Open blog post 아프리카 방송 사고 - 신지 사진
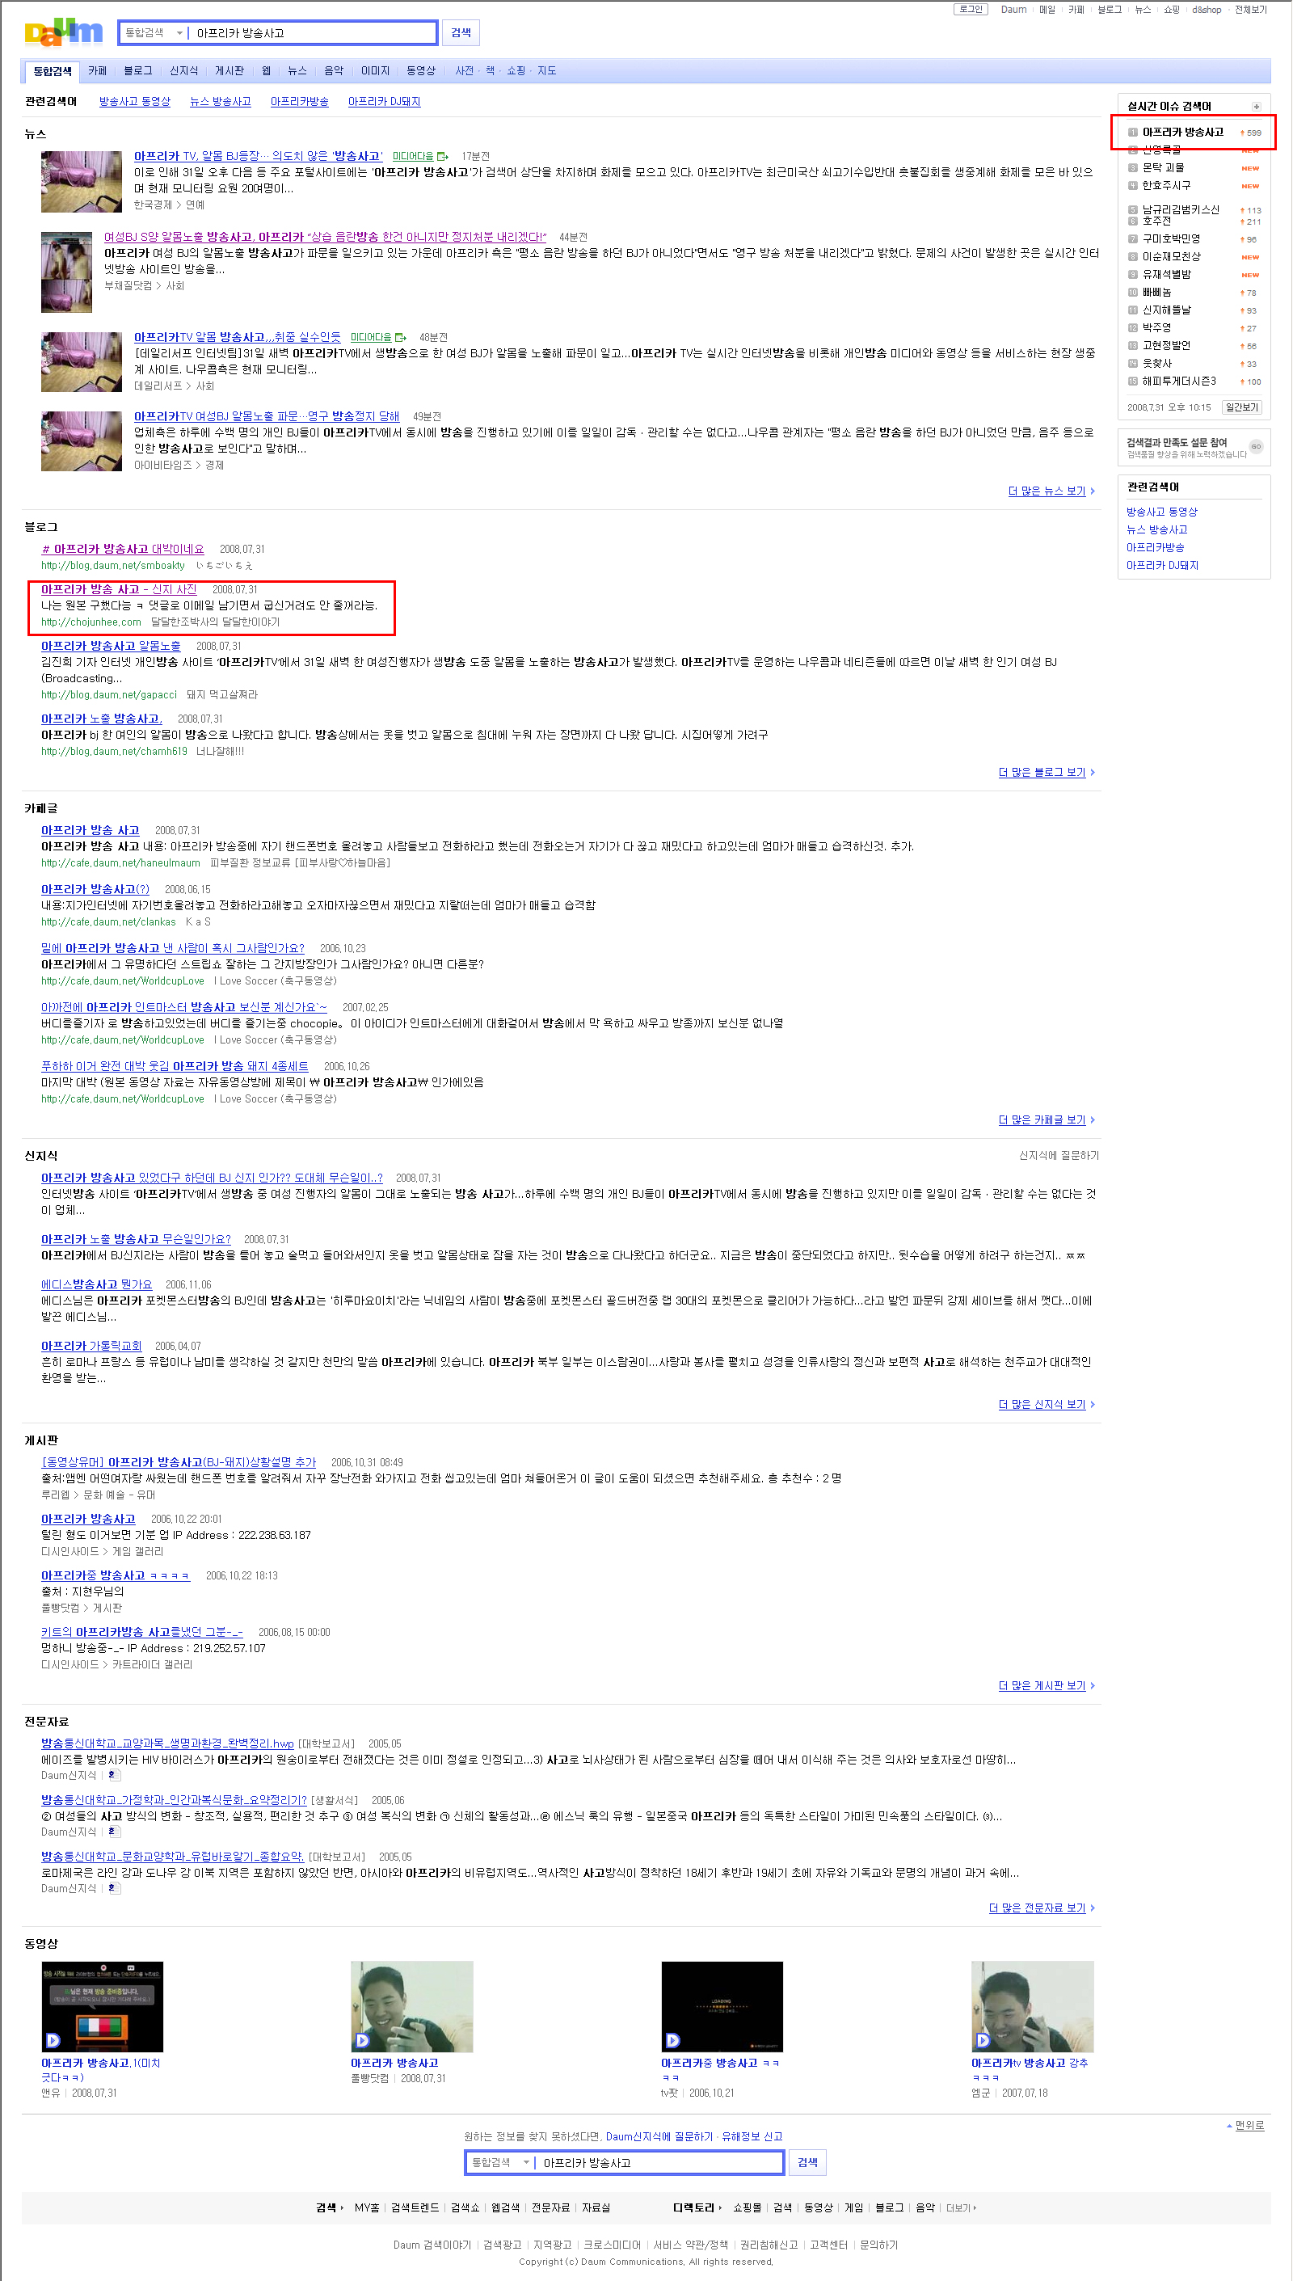The height and width of the screenshot is (2281, 1293). coord(119,590)
